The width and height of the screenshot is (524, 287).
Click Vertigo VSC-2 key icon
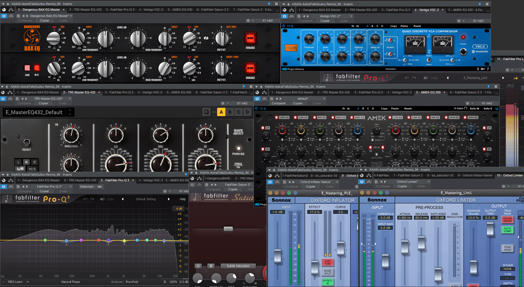click(483, 69)
